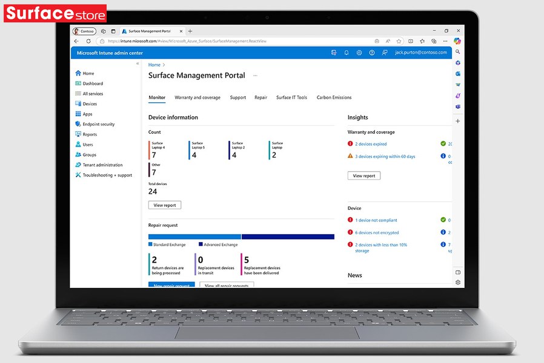Open the browser split screen icon
544x363 pixels.
(411, 41)
